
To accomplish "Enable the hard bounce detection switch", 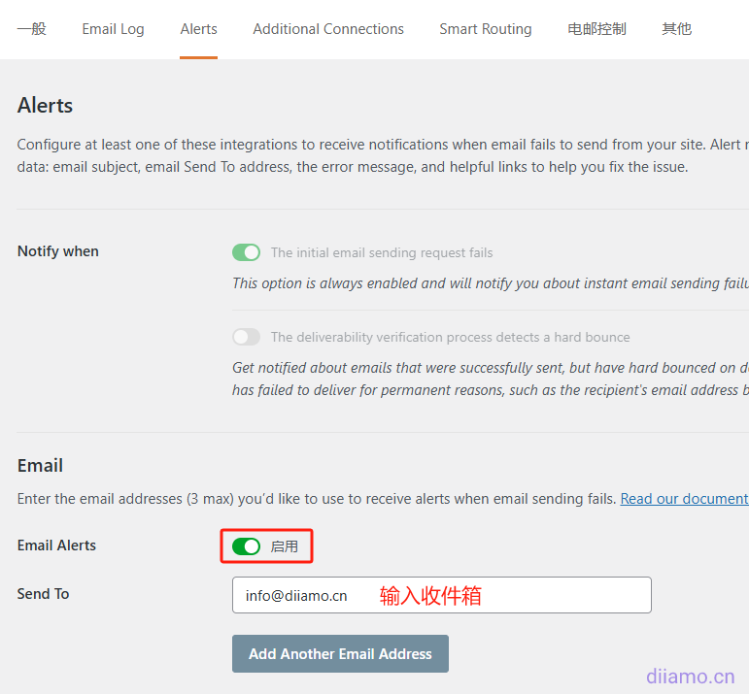I will [247, 337].
